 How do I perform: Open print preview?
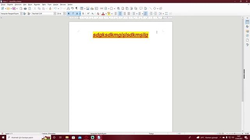tap(30, 9)
